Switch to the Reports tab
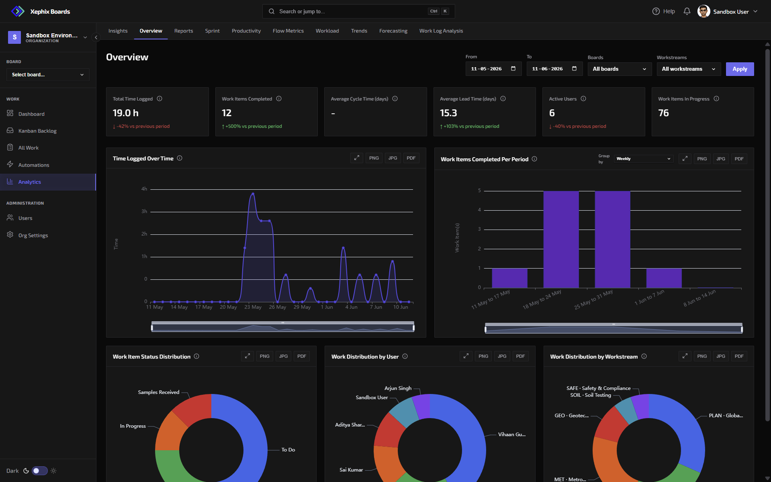The image size is (771, 482). [184, 31]
